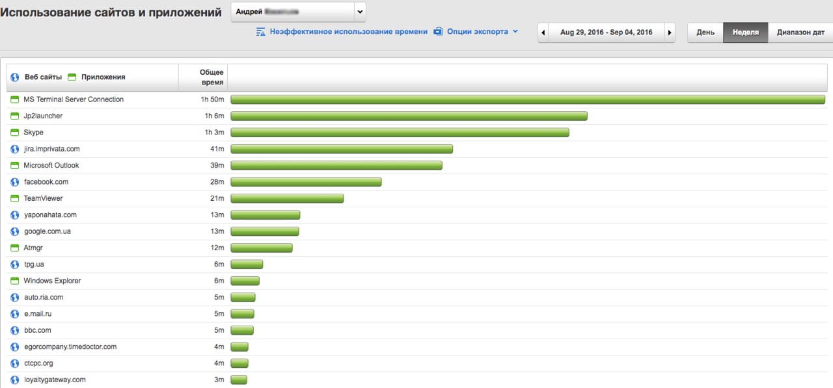Go to next week with right arrow

(x=670, y=32)
